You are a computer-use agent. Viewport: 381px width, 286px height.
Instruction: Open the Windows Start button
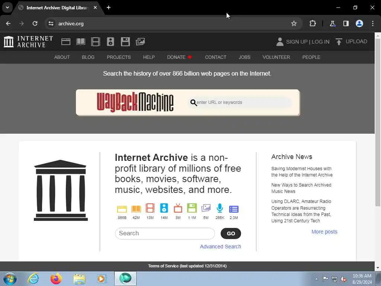pyautogui.click(x=10, y=279)
